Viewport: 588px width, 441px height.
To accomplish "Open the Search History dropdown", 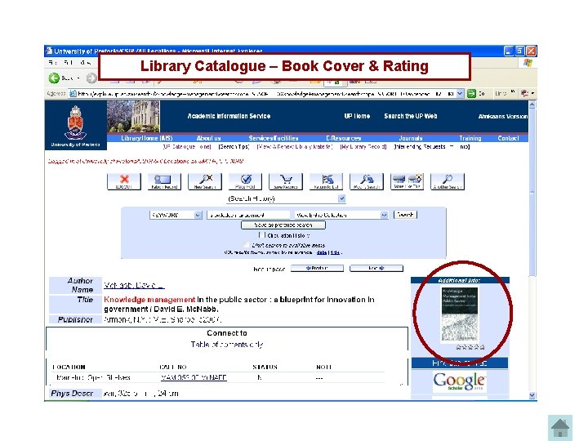I will click(286, 198).
